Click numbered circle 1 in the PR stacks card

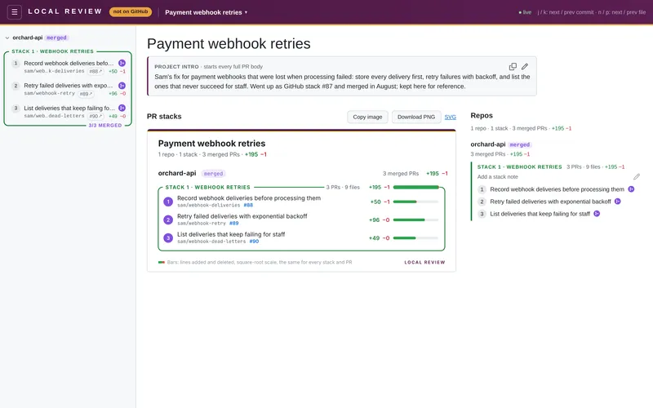(x=168, y=202)
